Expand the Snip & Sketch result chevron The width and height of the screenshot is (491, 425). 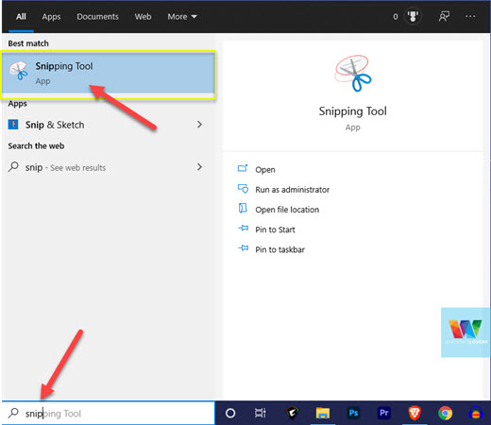(x=199, y=125)
